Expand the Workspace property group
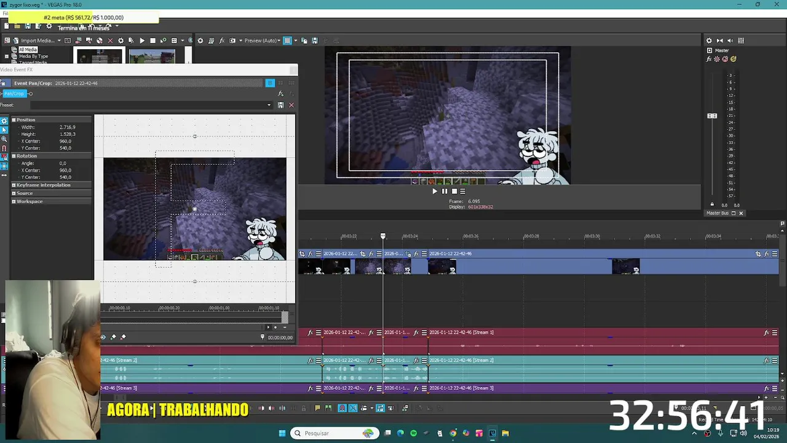 [x=14, y=201]
